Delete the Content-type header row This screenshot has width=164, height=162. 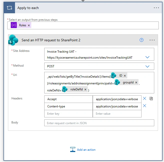point(144,106)
